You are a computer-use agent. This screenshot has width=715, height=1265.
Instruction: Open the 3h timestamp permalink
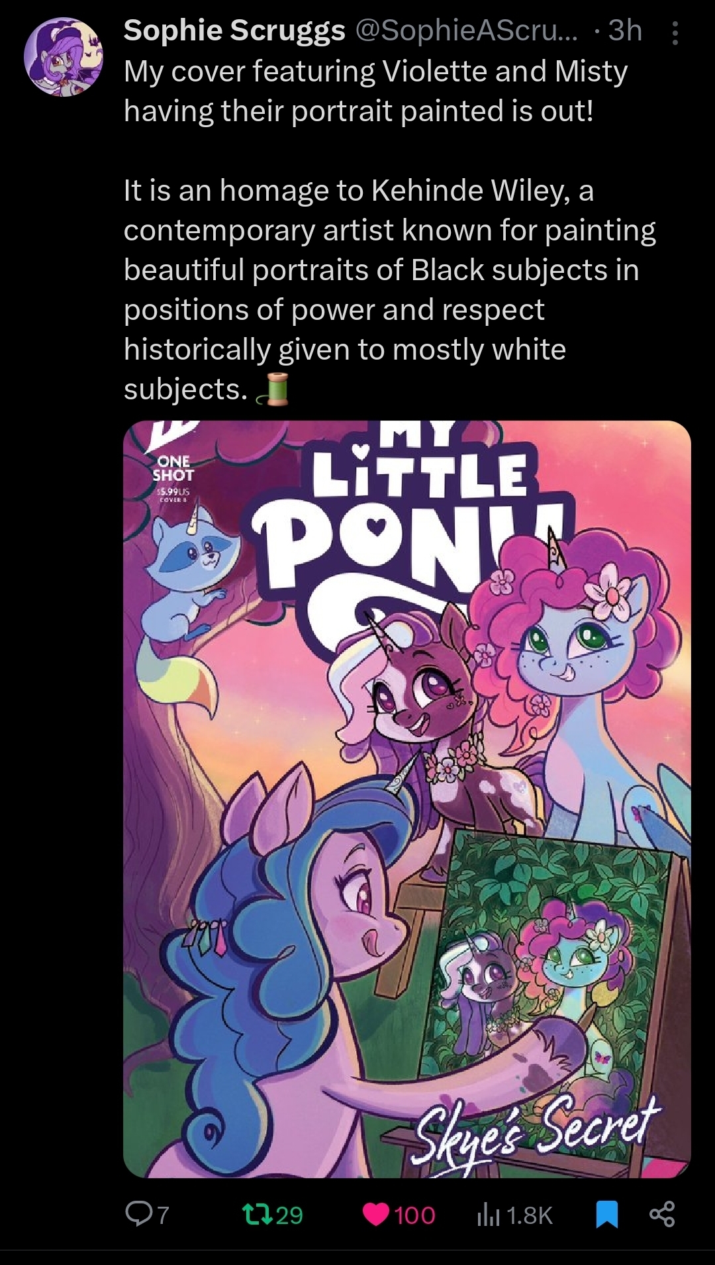625,30
